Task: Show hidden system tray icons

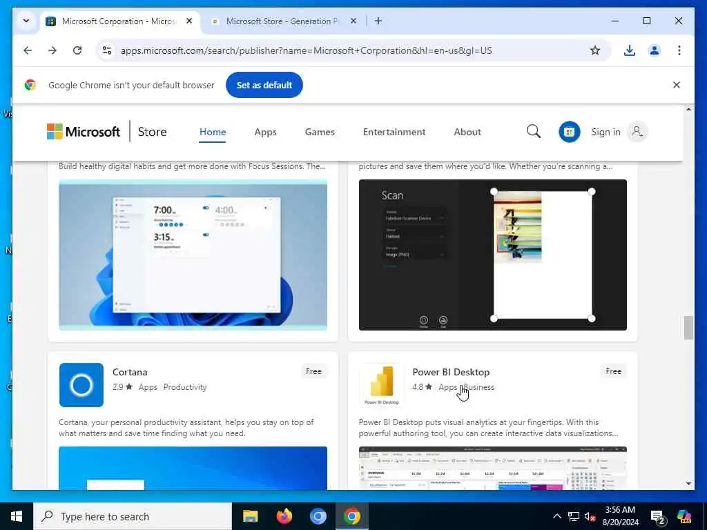Action: (x=557, y=516)
